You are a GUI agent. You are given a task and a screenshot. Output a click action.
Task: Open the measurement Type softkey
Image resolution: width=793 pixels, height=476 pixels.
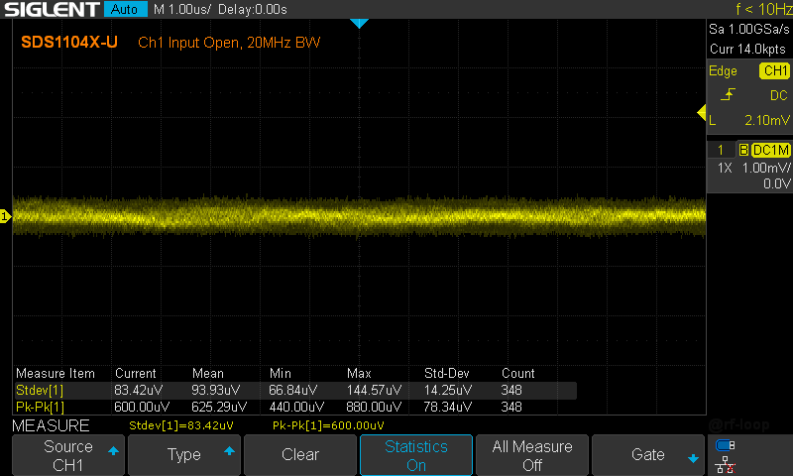184,455
